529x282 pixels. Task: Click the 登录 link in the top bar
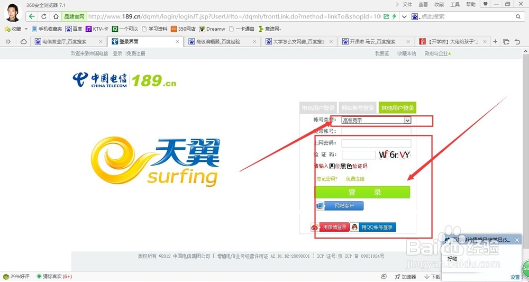coord(117,53)
